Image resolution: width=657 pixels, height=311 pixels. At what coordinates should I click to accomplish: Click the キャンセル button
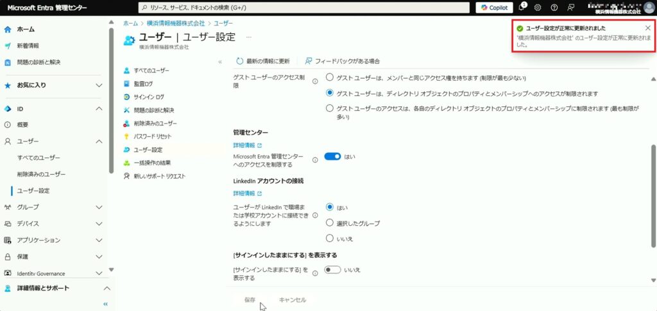(293, 299)
